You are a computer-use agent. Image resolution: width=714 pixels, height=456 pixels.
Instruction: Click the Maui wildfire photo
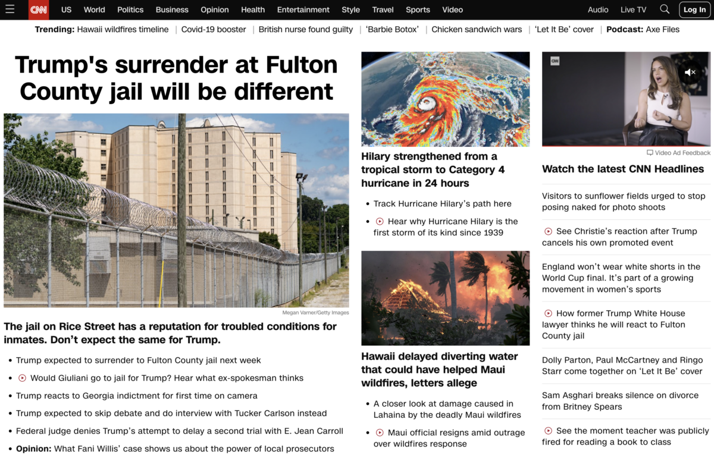[445, 298]
